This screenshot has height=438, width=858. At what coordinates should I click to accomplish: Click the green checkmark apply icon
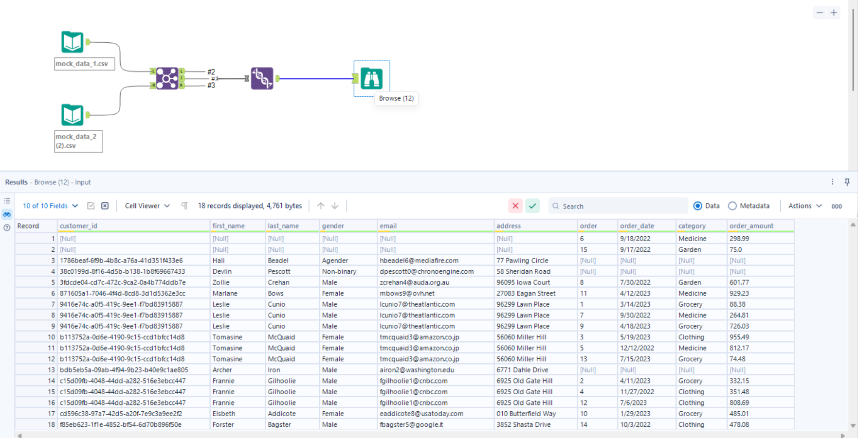click(532, 206)
